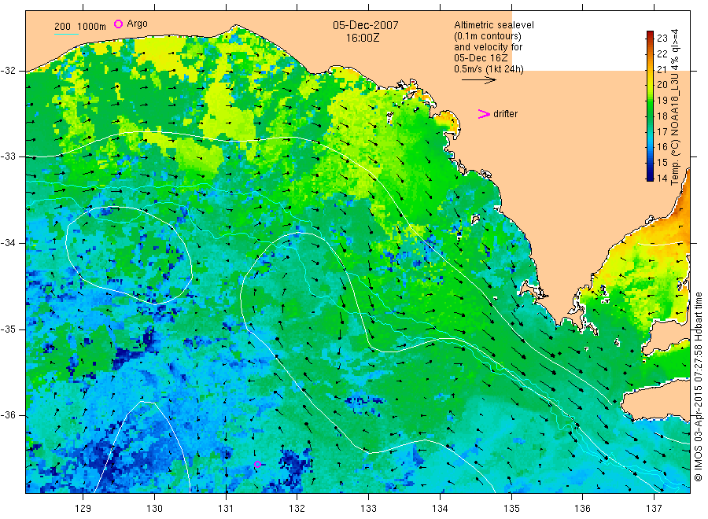
Task: Click the longitude label 131
Action: [226, 508]
